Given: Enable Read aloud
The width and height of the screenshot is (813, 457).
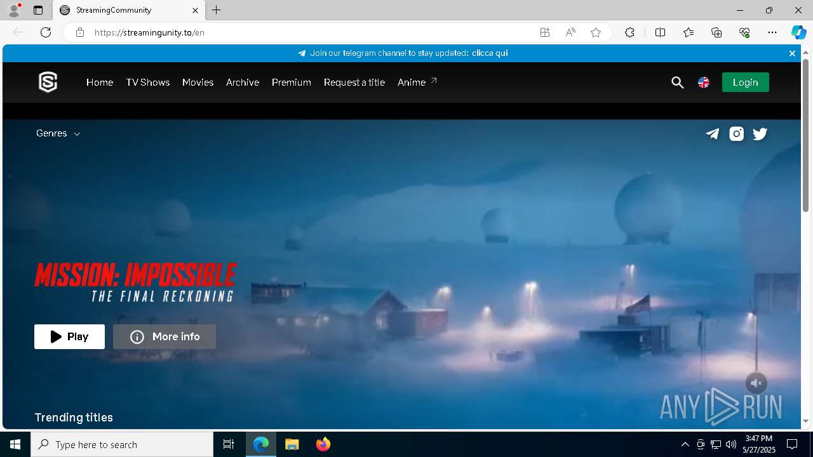Looking at the screenshot, I should tap(570, 32).
